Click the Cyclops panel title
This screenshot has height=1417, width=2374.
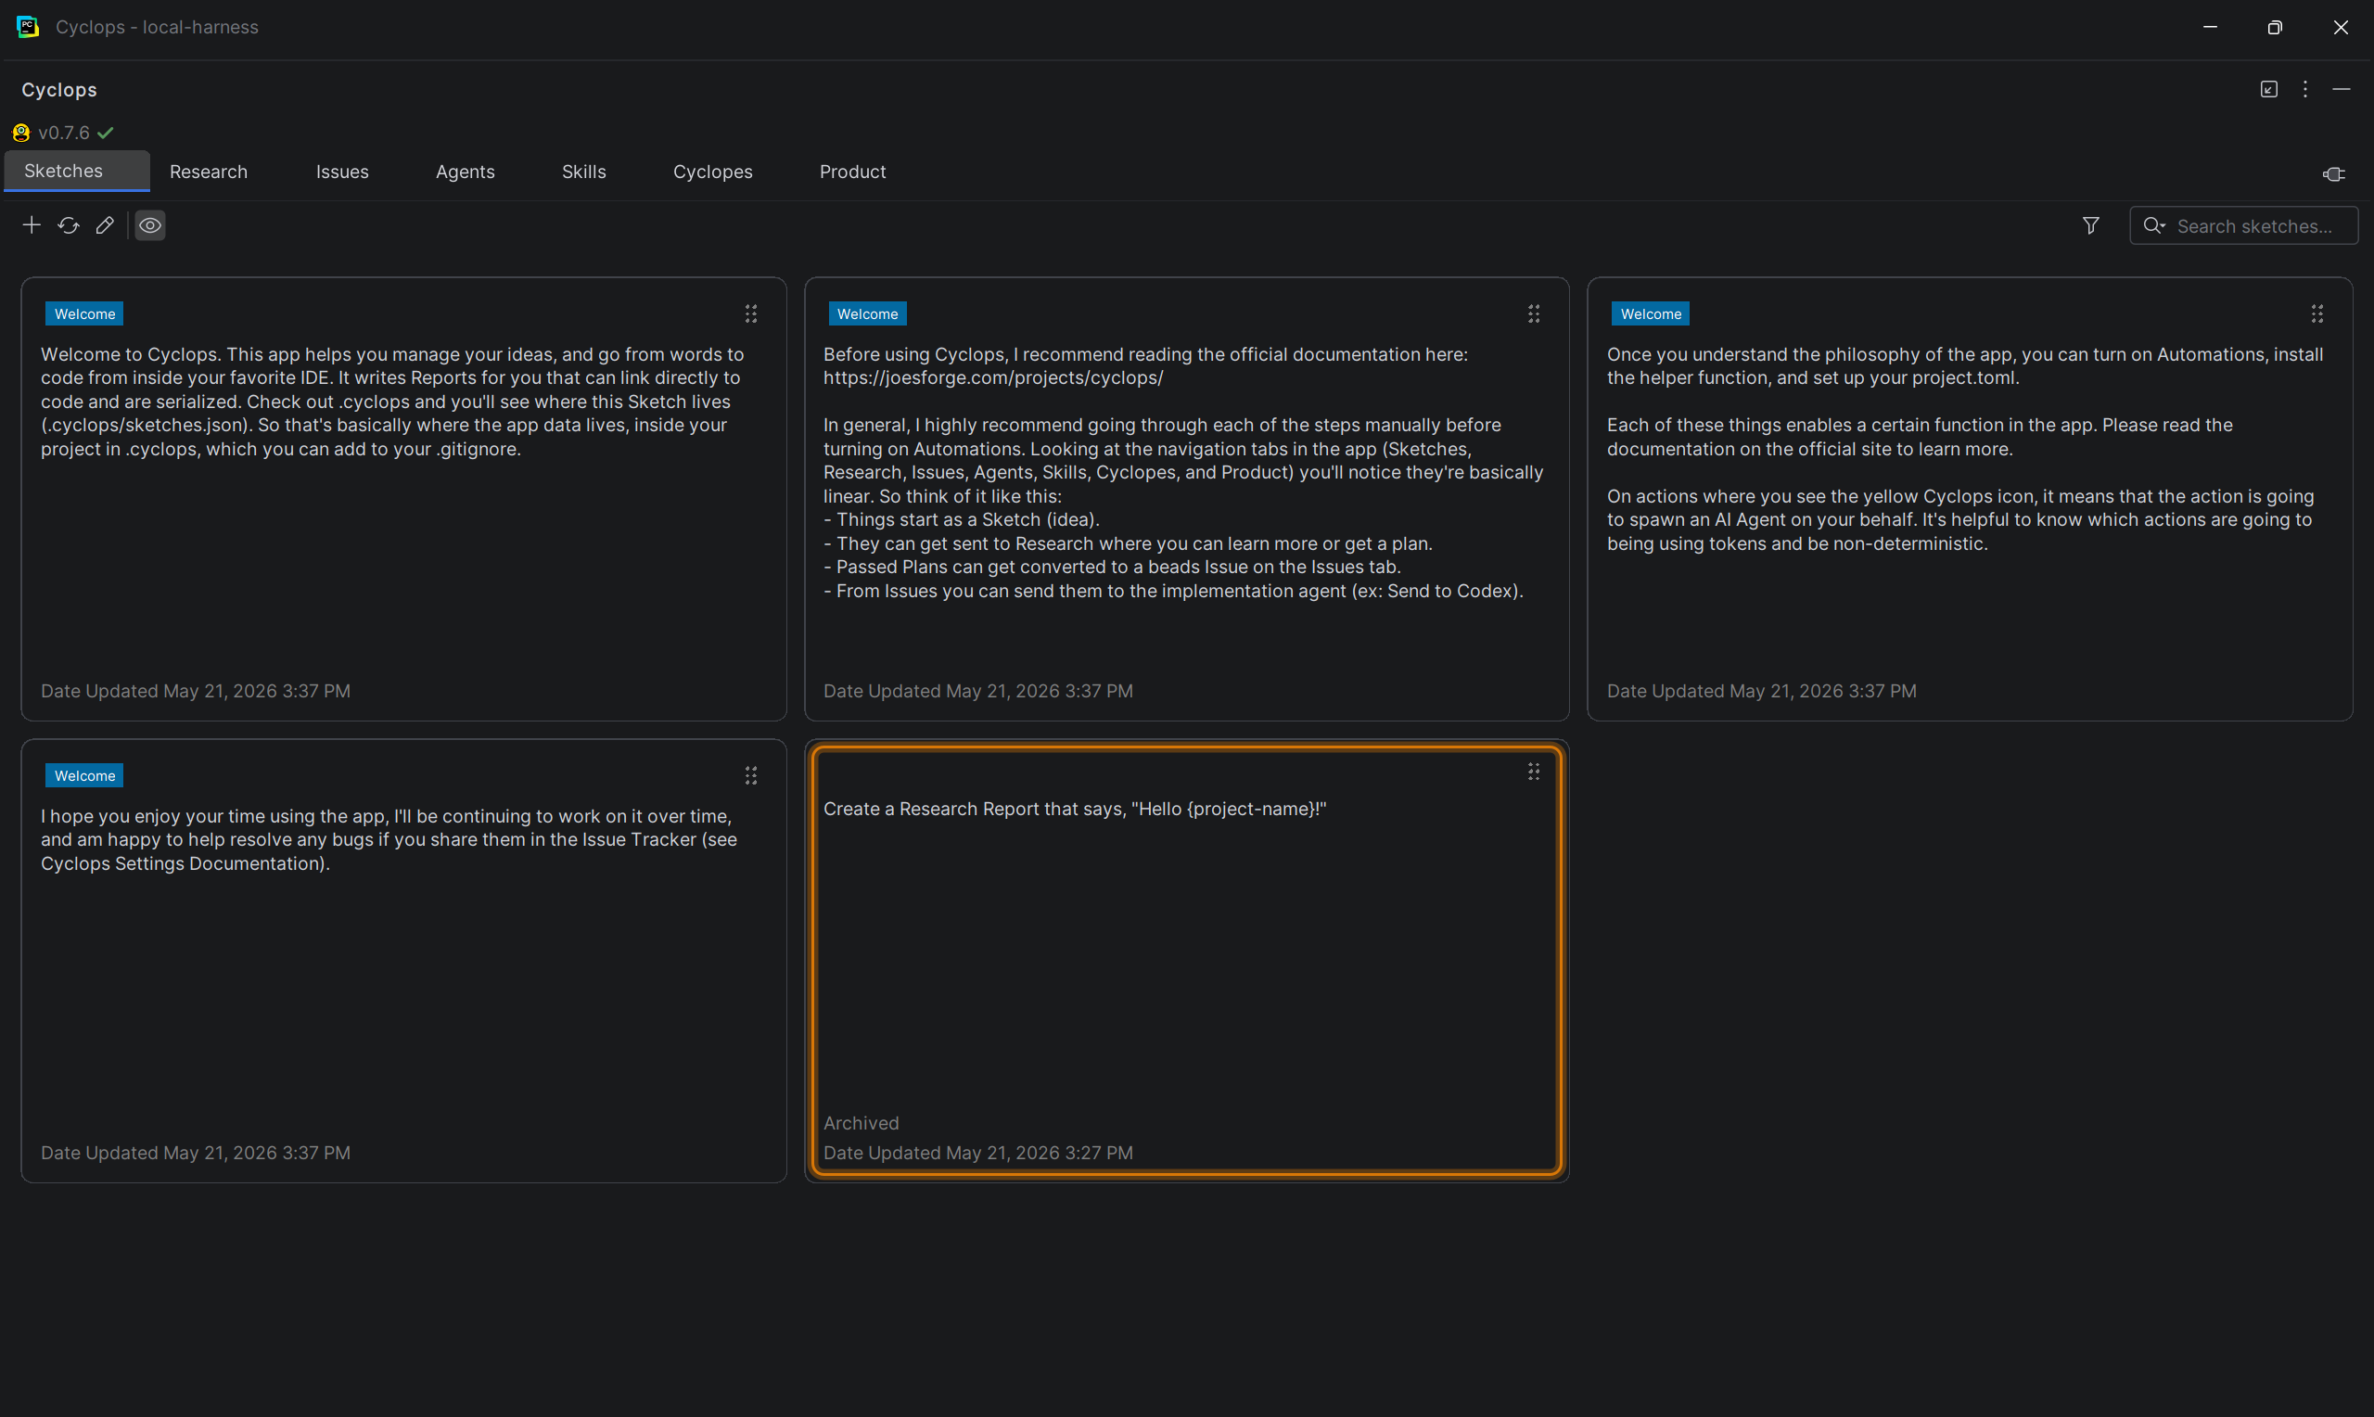pos(59,90)
